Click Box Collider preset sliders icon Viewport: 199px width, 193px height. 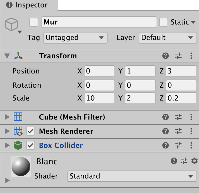coord(178,146)
